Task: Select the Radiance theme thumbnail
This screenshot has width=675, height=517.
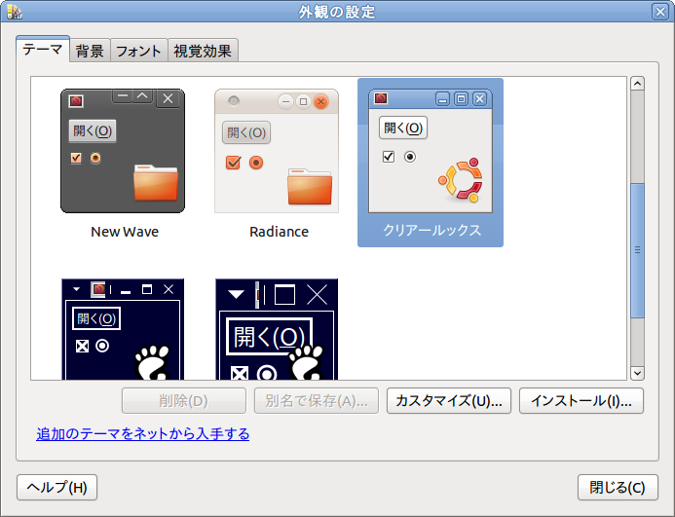Action: pos(277,151)
